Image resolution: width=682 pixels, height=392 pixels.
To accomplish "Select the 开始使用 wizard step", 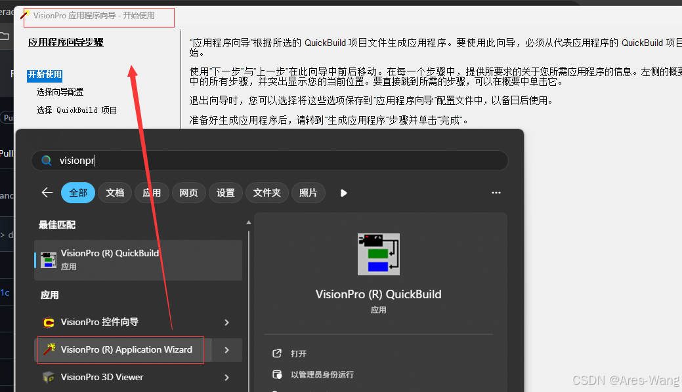I will click(x=45, y=75).
